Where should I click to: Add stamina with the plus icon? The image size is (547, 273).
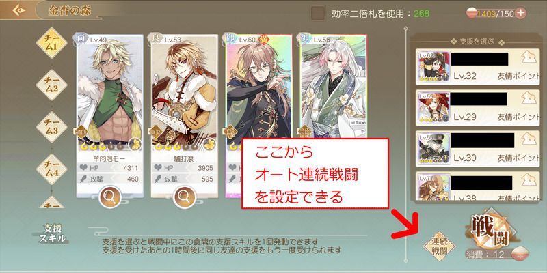[520, 13]
